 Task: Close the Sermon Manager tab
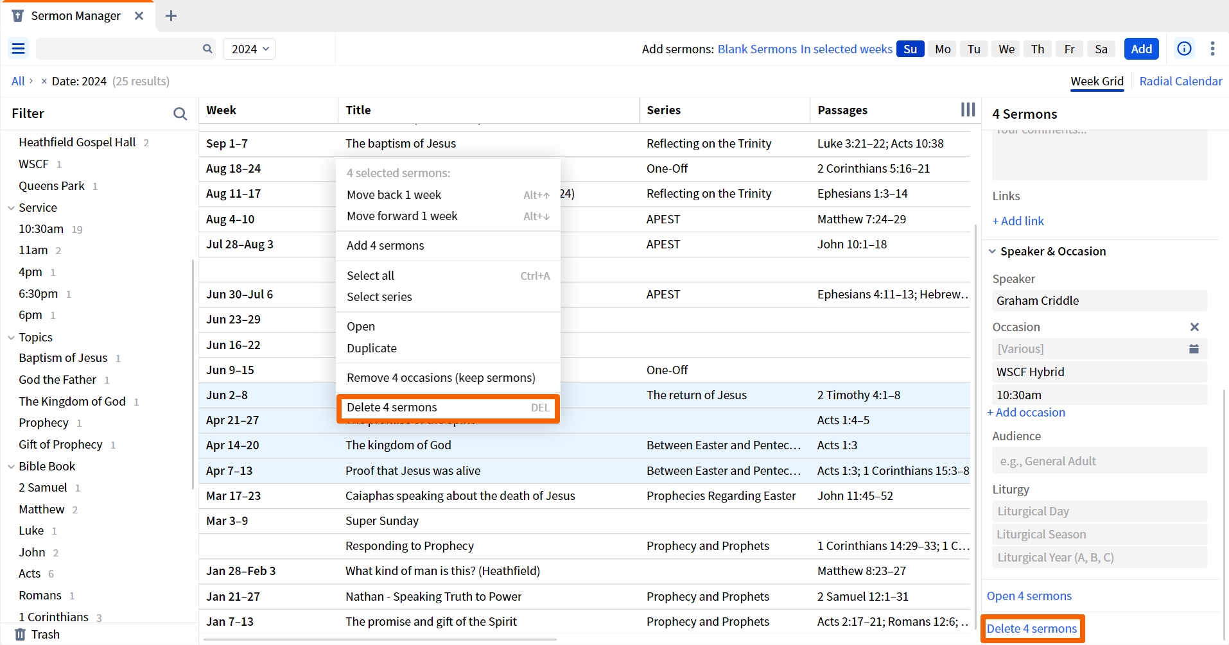pos(139,16)
